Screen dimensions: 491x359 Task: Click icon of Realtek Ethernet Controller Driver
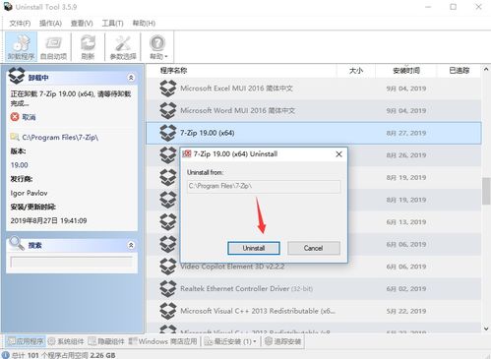coord(168,289)
